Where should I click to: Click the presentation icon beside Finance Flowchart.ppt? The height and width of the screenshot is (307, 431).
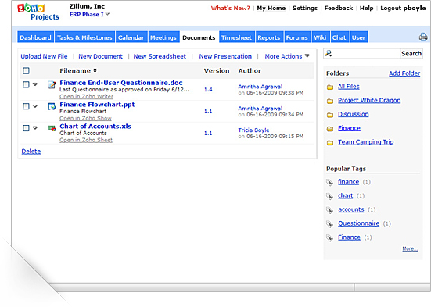(x=52, y=106)
